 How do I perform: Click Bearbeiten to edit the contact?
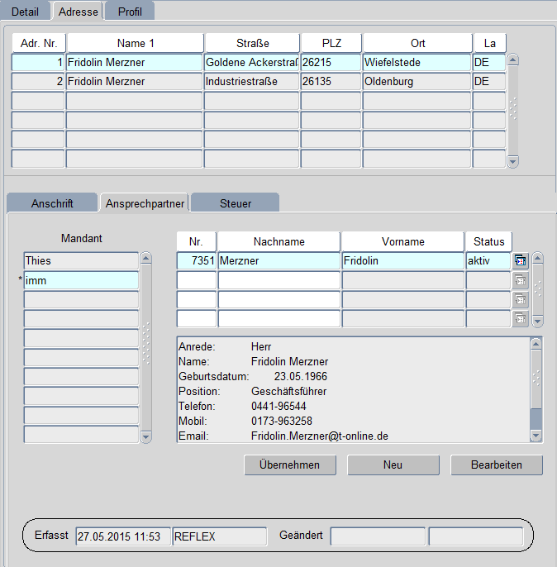tap(497, 465)
